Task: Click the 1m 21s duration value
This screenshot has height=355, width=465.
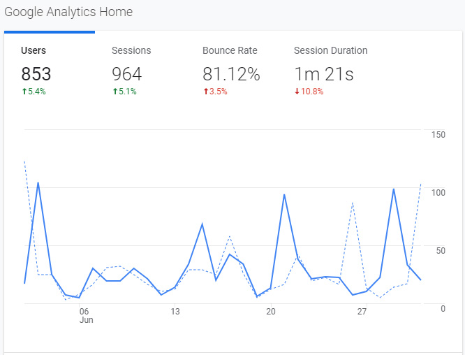Action: 324,74
